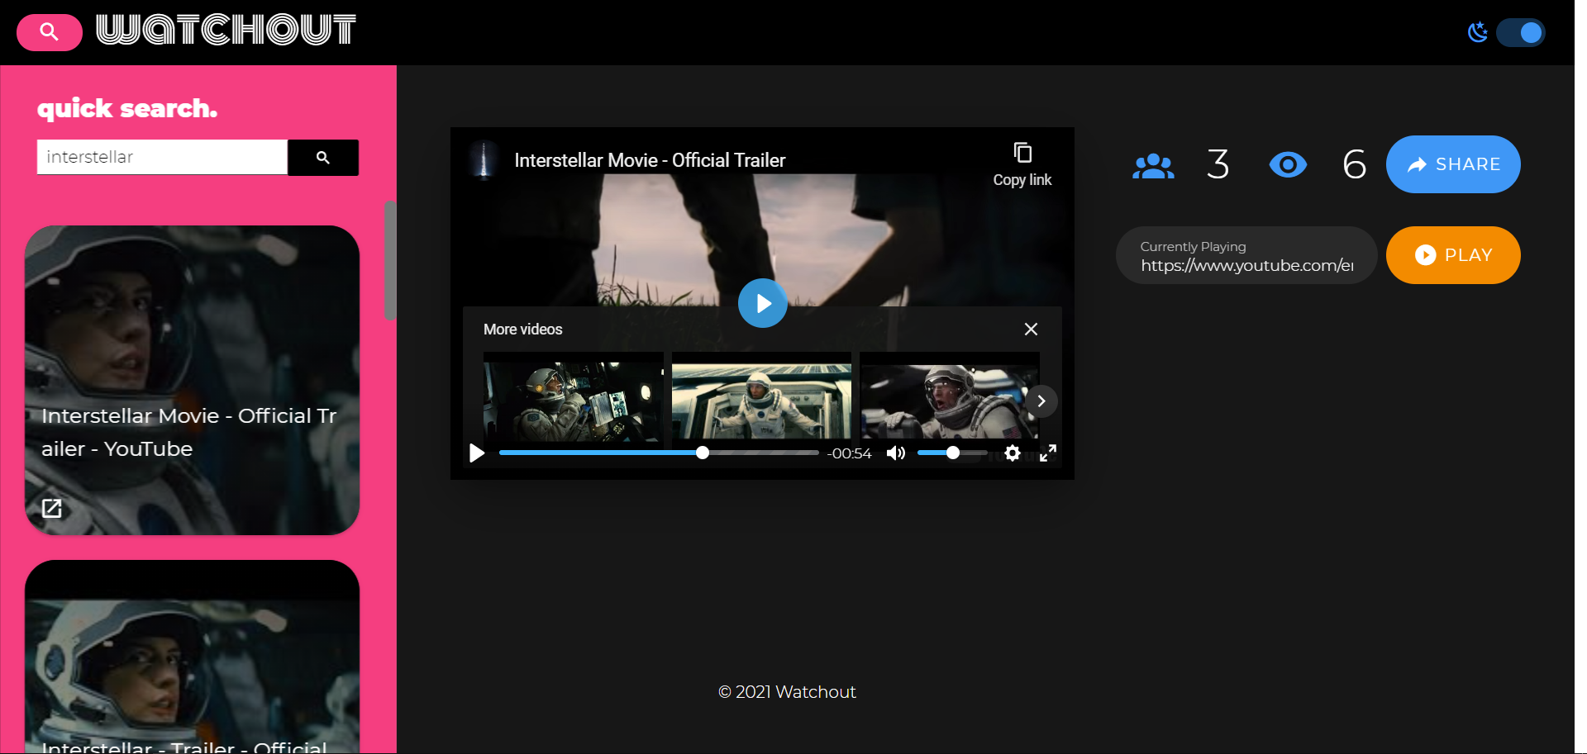
Task: Click the orange PLAY button
Action: point(1453,255)
